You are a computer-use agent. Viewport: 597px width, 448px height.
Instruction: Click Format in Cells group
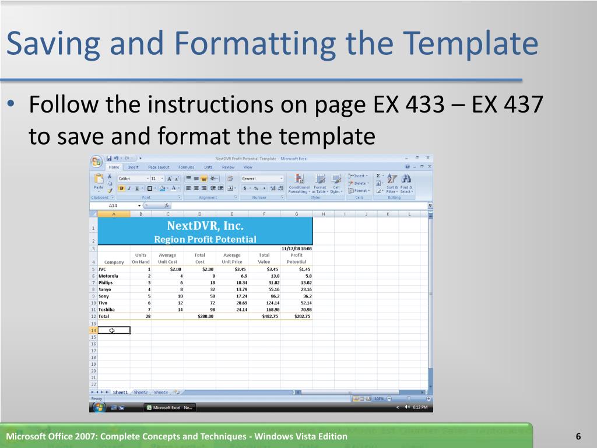[x=359, y=191]
